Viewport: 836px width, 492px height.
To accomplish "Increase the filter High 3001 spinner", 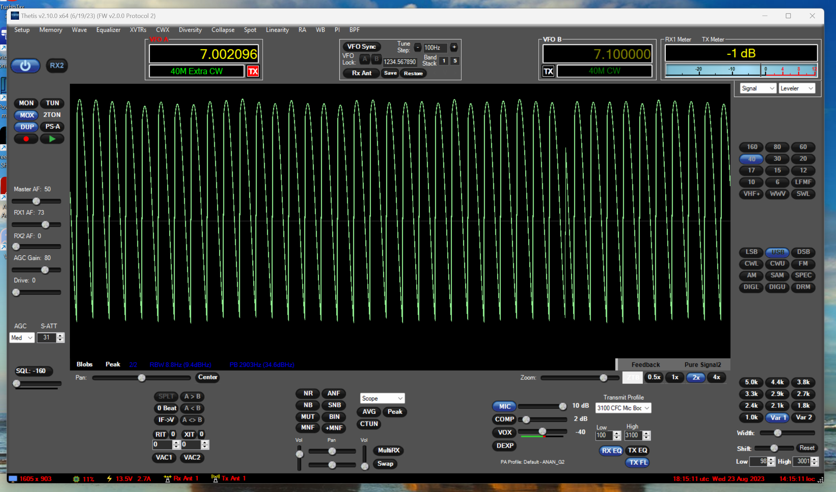I will click(x=814, y=459).
